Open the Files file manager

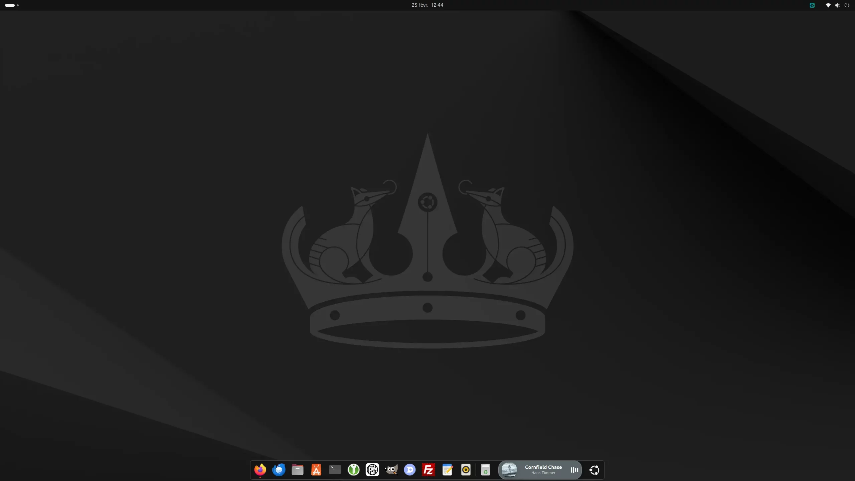coord(297,470)
